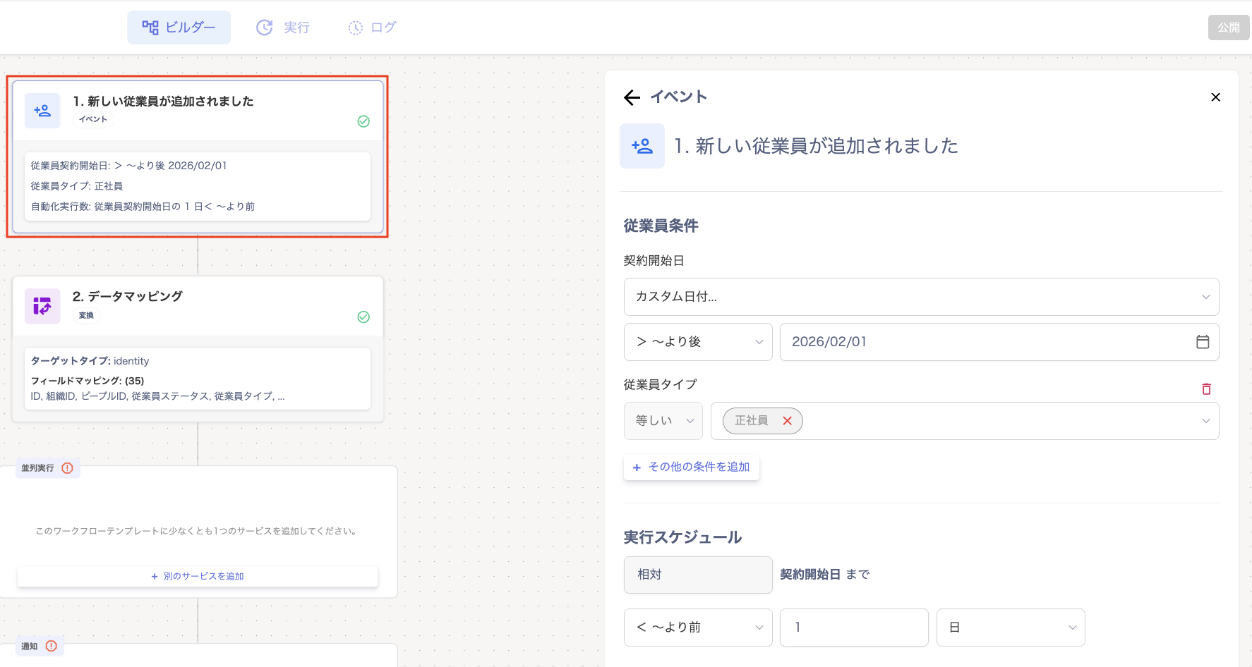Open the ～より後 operator dropdown
Screen dimensions: 1252x667
tap(698, 342)
